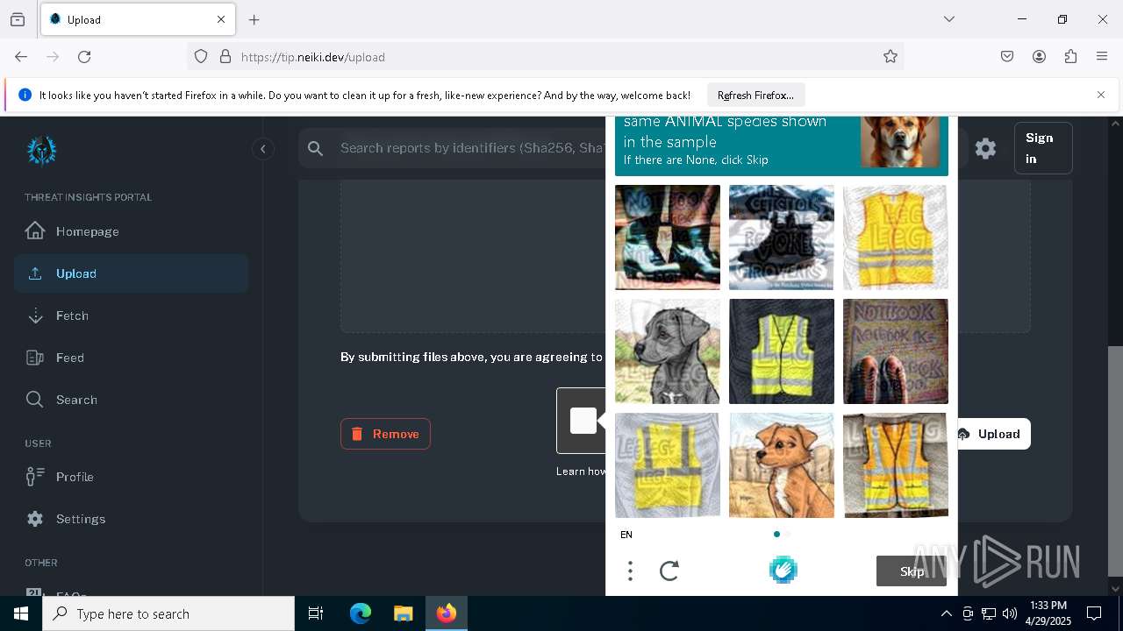The height and width of the screenshot is (631, 1123).
Task: Select the boots captcha image top left
Action: coord(668,238)
